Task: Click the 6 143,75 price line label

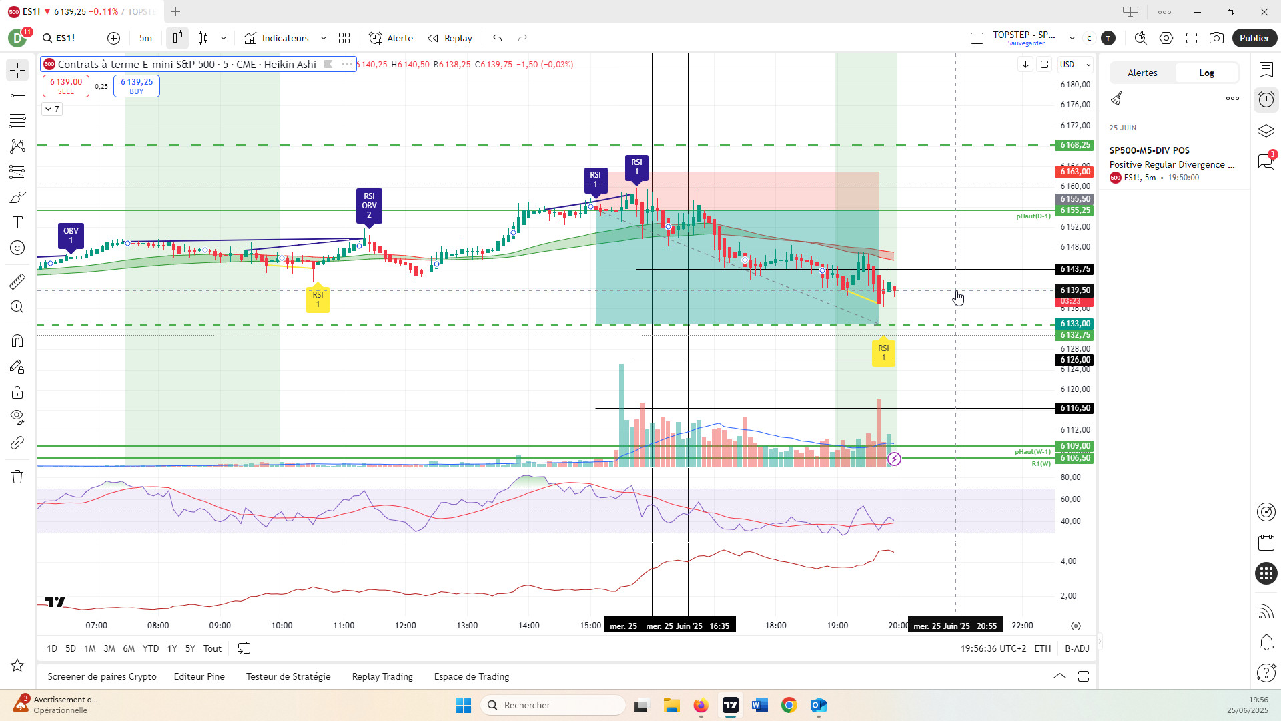Action: pos(1075,269)
